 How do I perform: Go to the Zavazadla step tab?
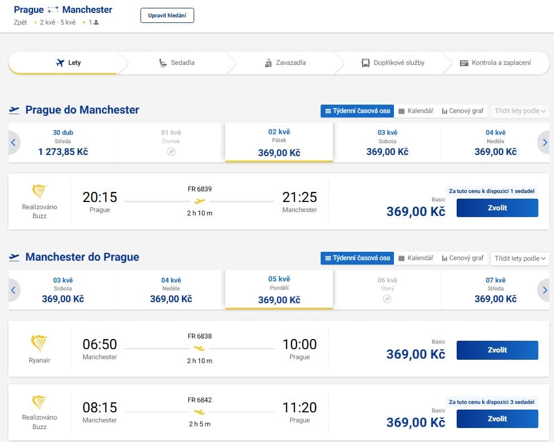[x=285, y=63]
